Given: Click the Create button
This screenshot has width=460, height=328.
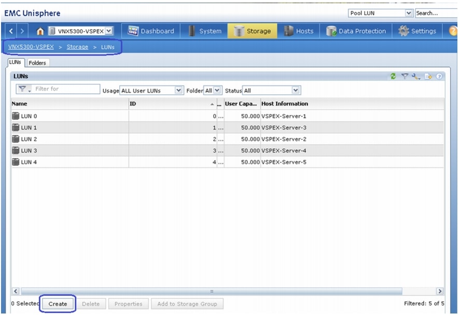Looking at the screenshot, I should pyautogui.click(x=58, y=304).
